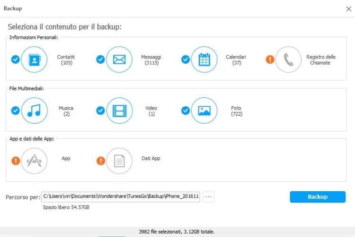The height and width of the screenshot is (237, 355).
Task: Start the backup with the Backup button
Action: coord(318,197)
